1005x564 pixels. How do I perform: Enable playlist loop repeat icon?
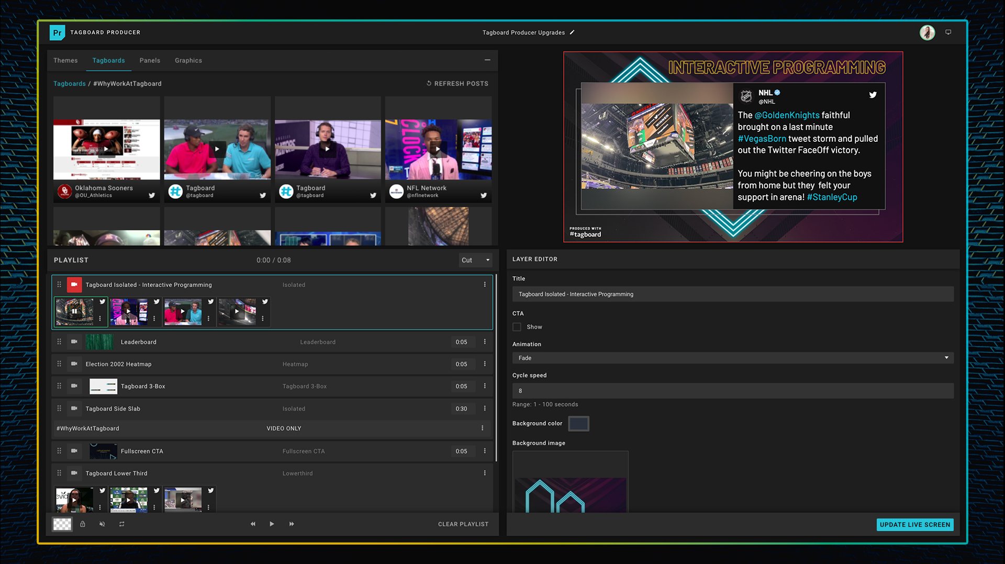(x=121, y=524)
